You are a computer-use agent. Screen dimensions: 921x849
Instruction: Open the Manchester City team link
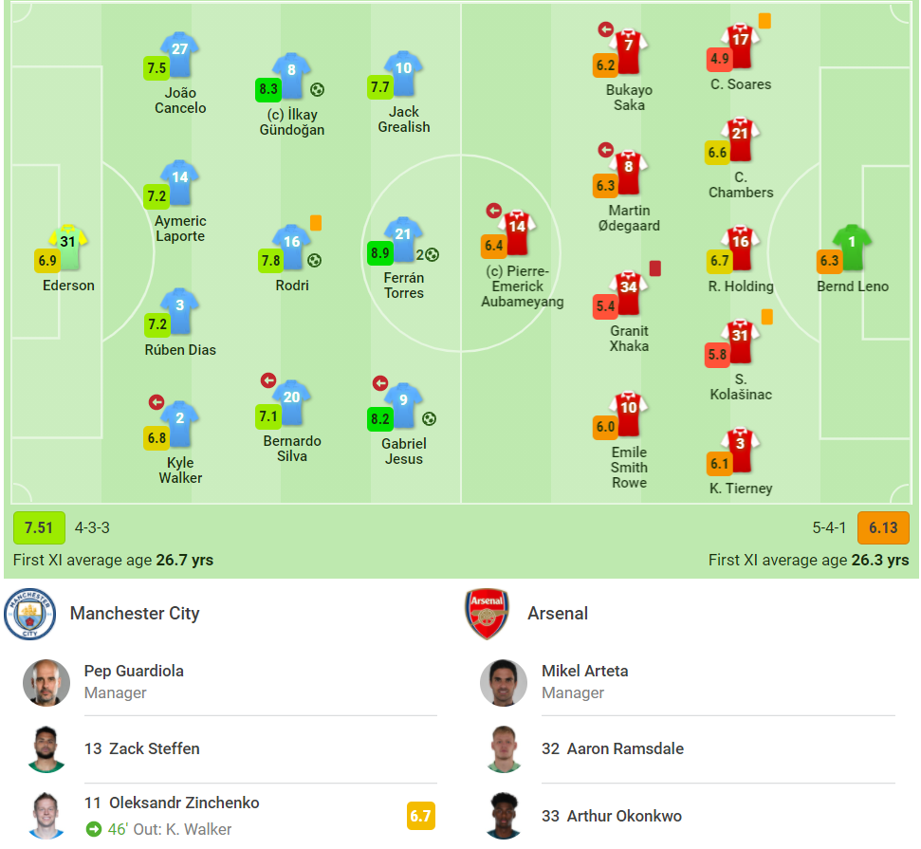point(135,614)
